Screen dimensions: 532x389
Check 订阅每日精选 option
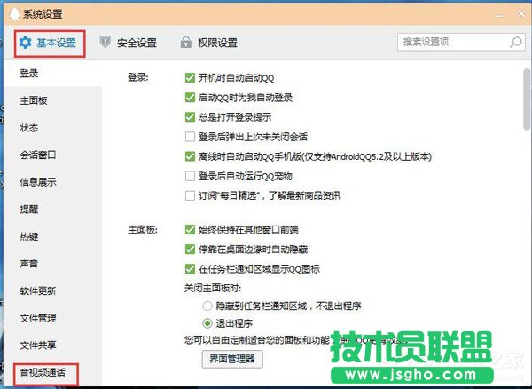pos(190,195)
